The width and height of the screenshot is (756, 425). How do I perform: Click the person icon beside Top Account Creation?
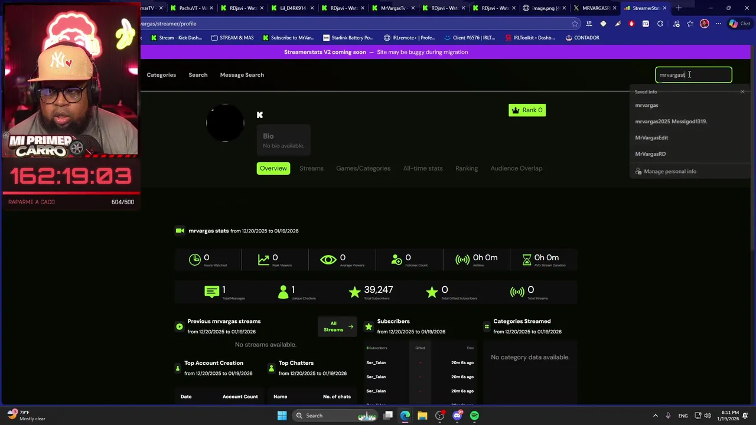[177, 368]
